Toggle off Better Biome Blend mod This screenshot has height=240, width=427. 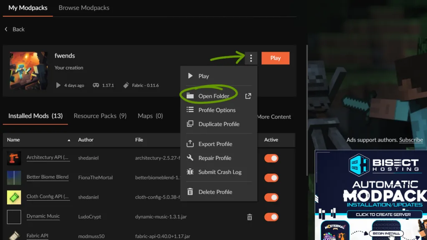point(271,178)
